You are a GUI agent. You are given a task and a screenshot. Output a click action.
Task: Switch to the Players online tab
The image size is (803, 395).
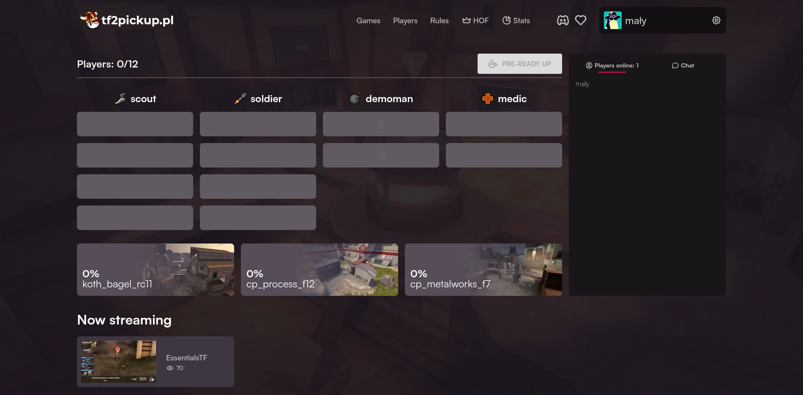[x=612, y=65]
